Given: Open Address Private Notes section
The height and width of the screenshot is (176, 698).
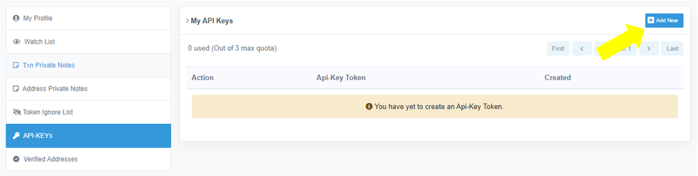Looking at the screenshot, I should 88,89.
